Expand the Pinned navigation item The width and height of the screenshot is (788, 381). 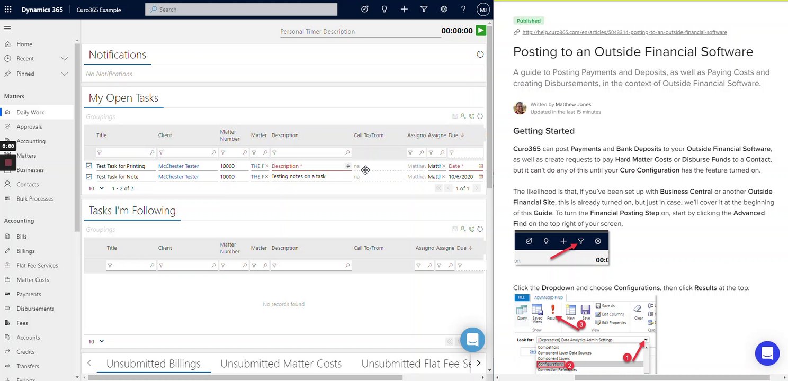[65, 74]
